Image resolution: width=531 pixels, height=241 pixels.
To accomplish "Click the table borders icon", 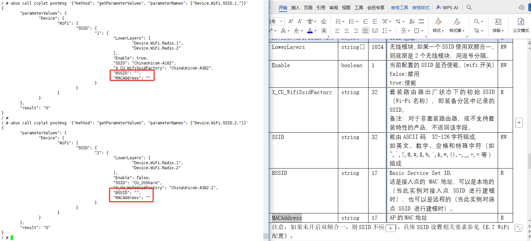I will pos(416,31).
